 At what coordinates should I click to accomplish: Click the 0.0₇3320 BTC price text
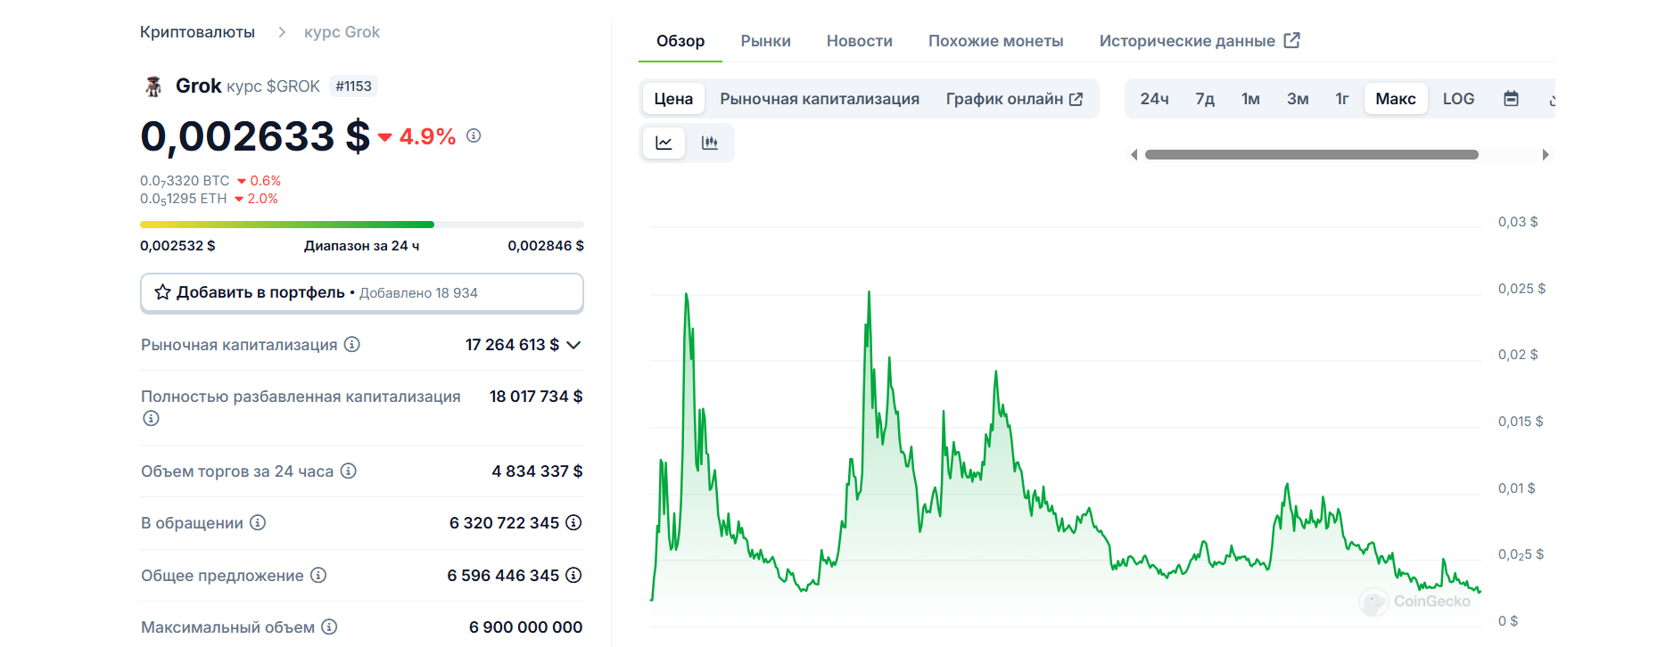185,181
